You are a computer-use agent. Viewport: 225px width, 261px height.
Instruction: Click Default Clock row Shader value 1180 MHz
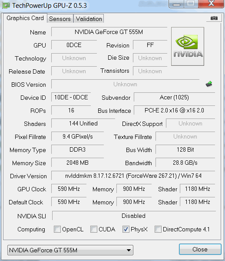(x=198, y=202)
